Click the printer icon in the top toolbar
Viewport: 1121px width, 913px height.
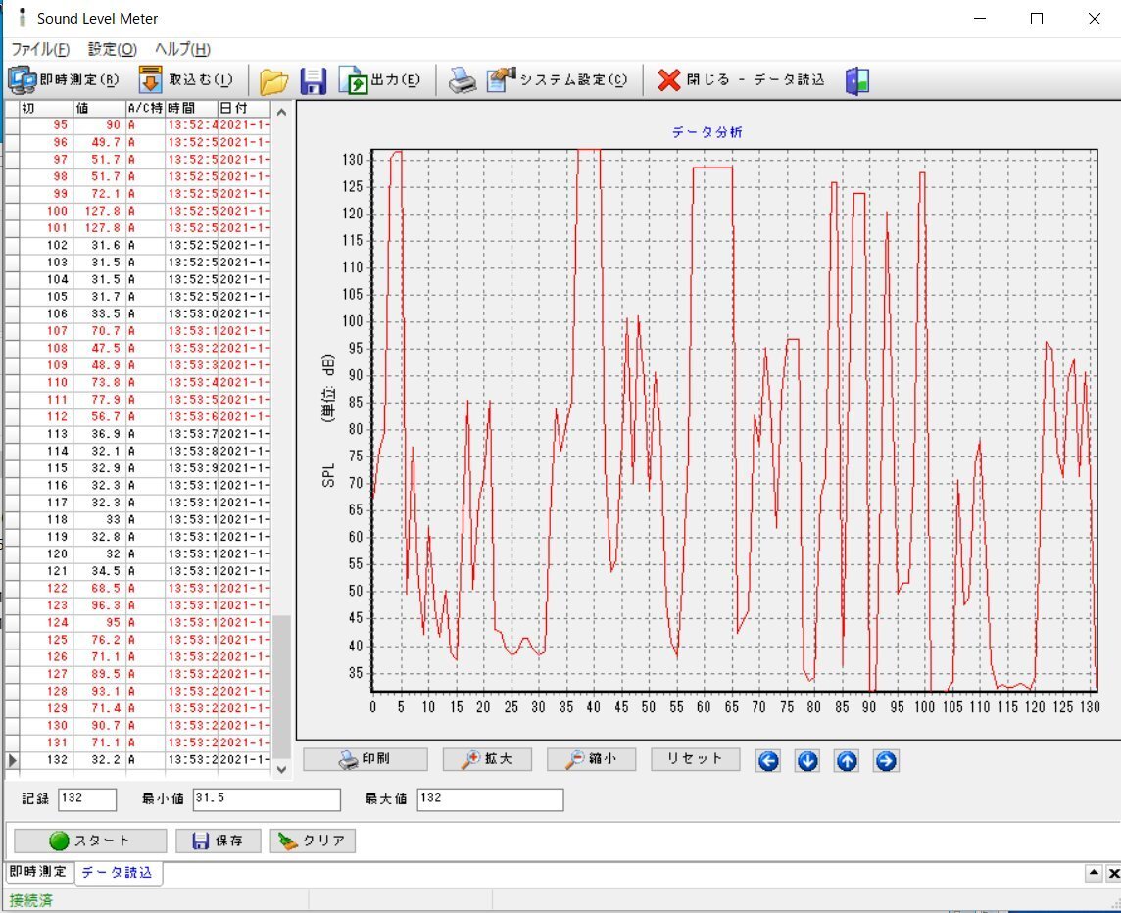(463, 81)
